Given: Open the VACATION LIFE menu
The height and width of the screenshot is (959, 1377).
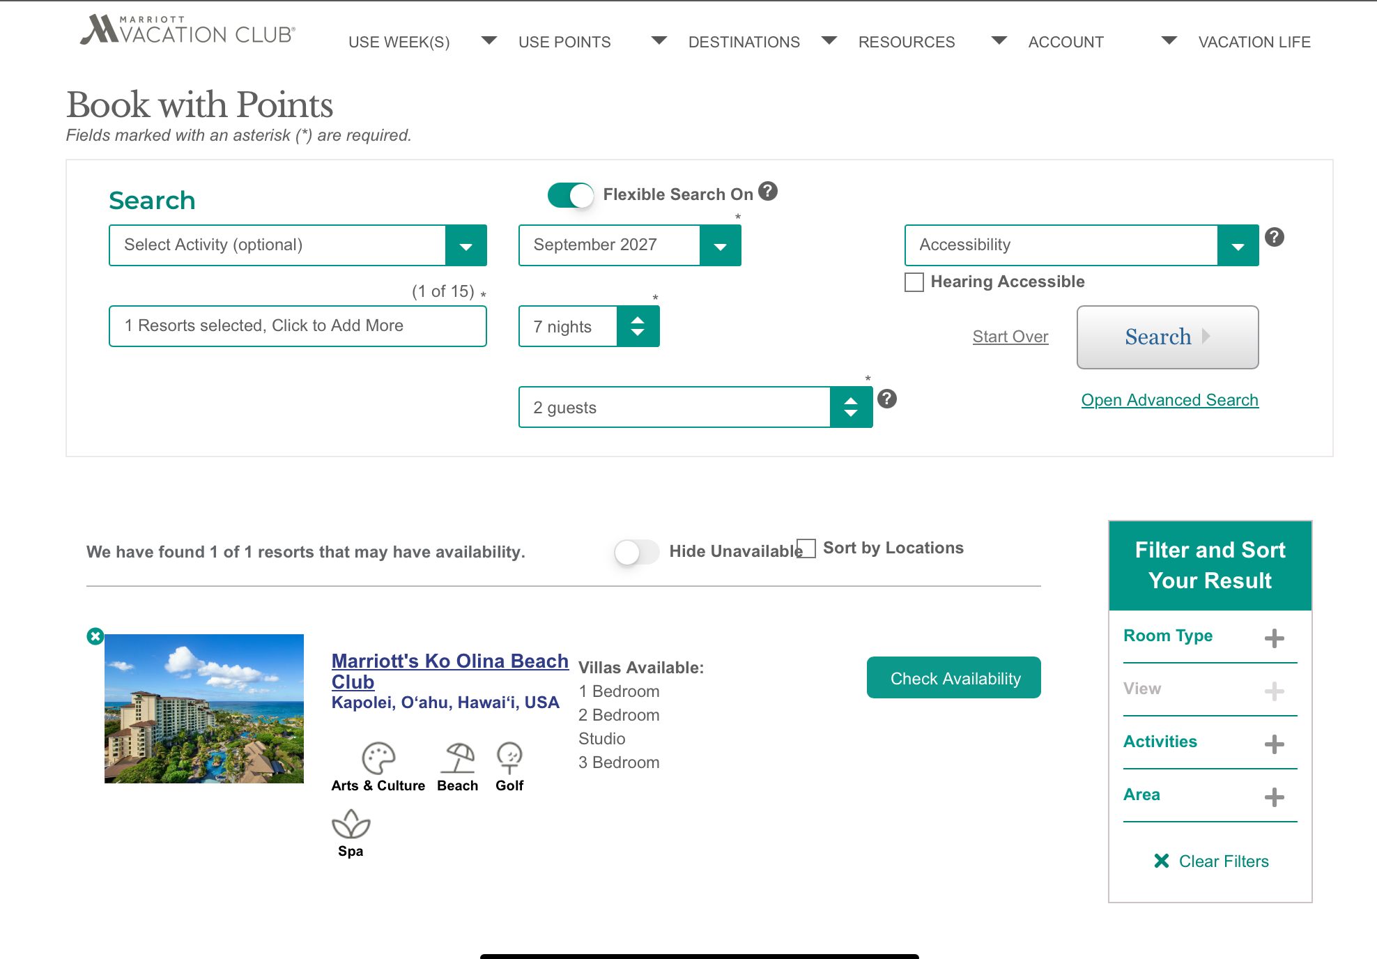Looking at the screenshot, I should (1254, 43).
